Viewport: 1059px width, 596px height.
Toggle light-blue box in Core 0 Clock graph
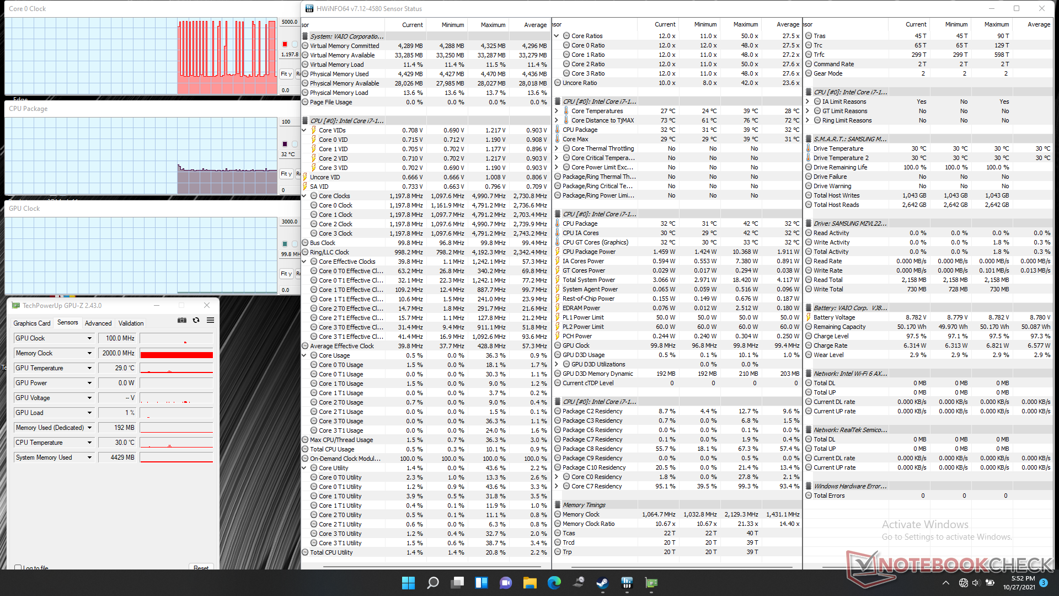(x=295, y=44)
